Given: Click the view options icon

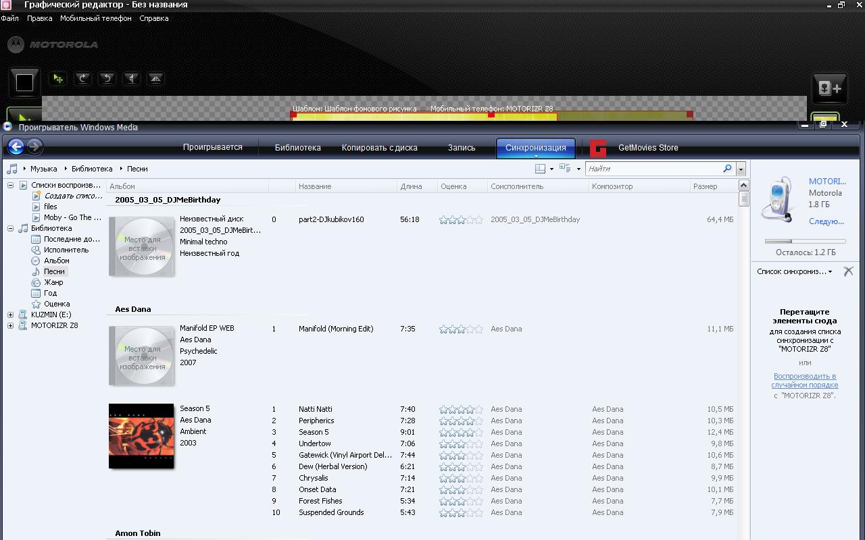Looking at the screenshot, I should [x=565, y=169].
